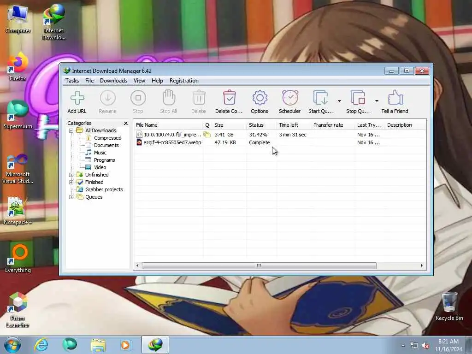The image size is (472, 354).
Task: Sort by Time left column header
Action: coord(294,125)
